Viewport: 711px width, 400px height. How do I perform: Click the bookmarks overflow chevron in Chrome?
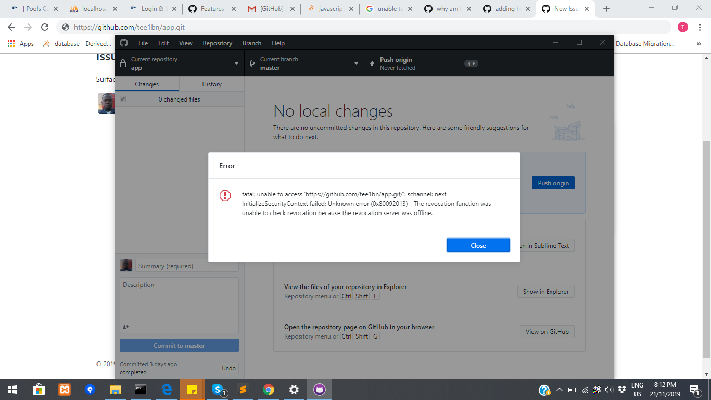tap(700, 44)
